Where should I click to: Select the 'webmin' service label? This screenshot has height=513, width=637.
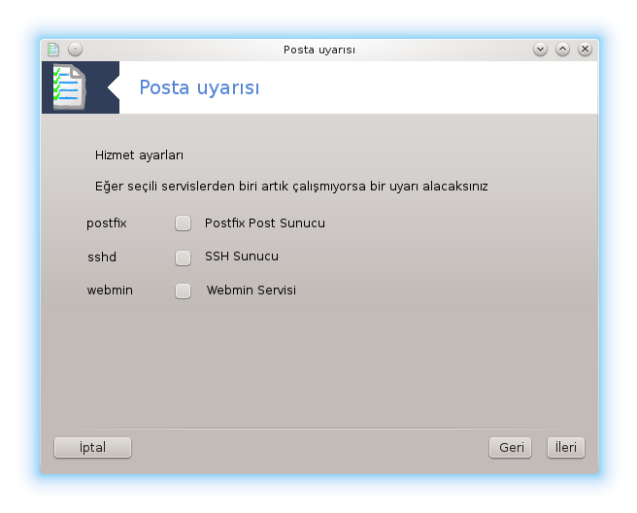[x=110, y=291]
